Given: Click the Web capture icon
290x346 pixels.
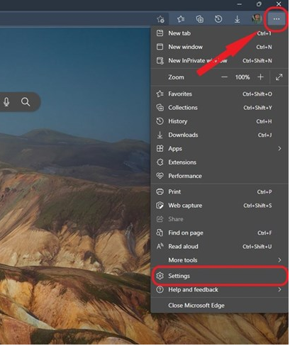Looking at the screenshot, I should (160, 206).
